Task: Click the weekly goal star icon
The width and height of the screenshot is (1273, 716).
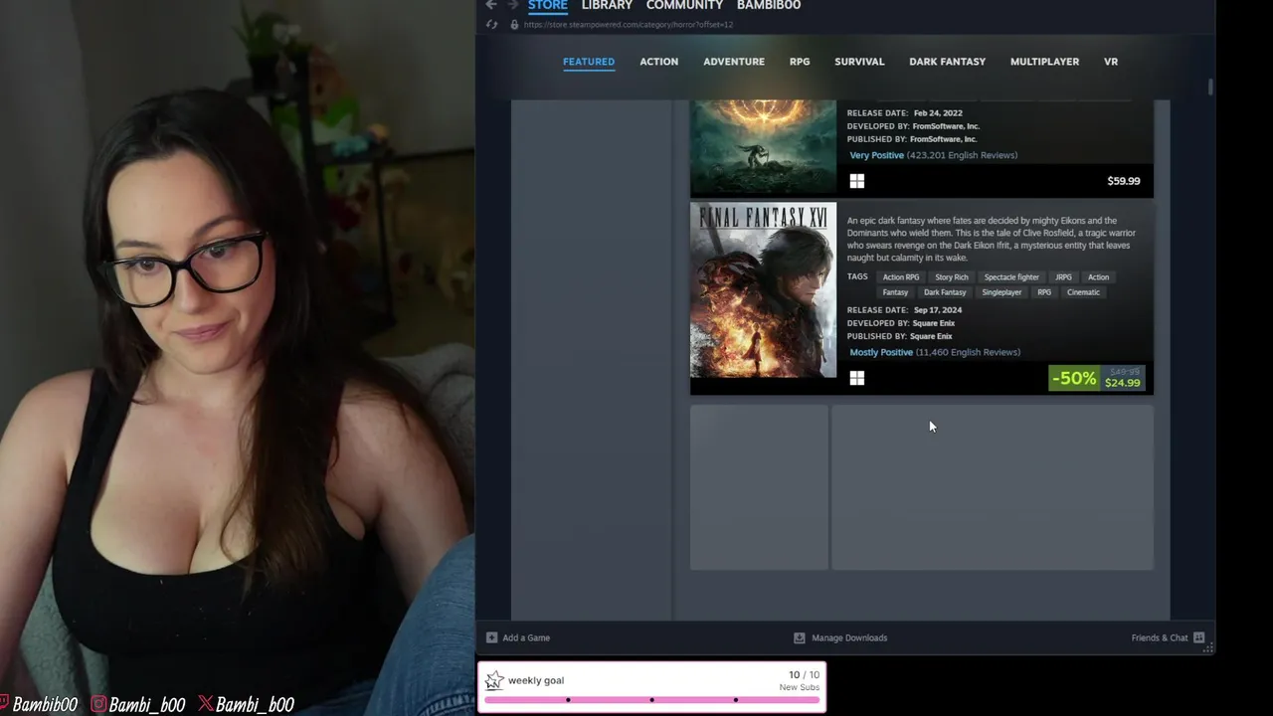Action: pyautogui.click(x=494, y=680)
